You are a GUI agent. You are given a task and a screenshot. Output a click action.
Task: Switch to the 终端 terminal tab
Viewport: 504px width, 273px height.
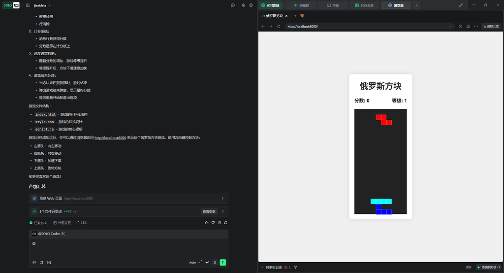333,5
